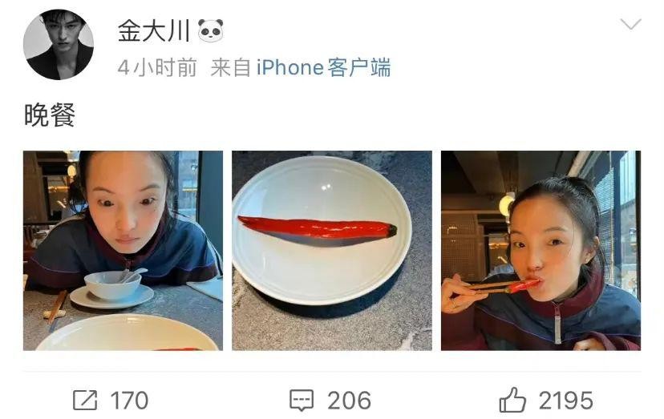The height and width of the screenshot is (419, 664).
Task: Click the 4小时前 timestamp
Action: tap(157, 68)
